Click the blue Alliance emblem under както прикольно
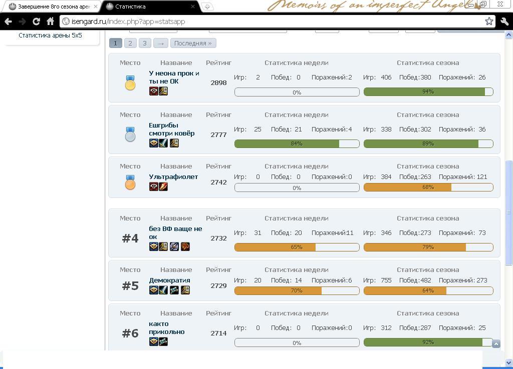The width and height of the screenshot is (513, 369). click(154, 341)
